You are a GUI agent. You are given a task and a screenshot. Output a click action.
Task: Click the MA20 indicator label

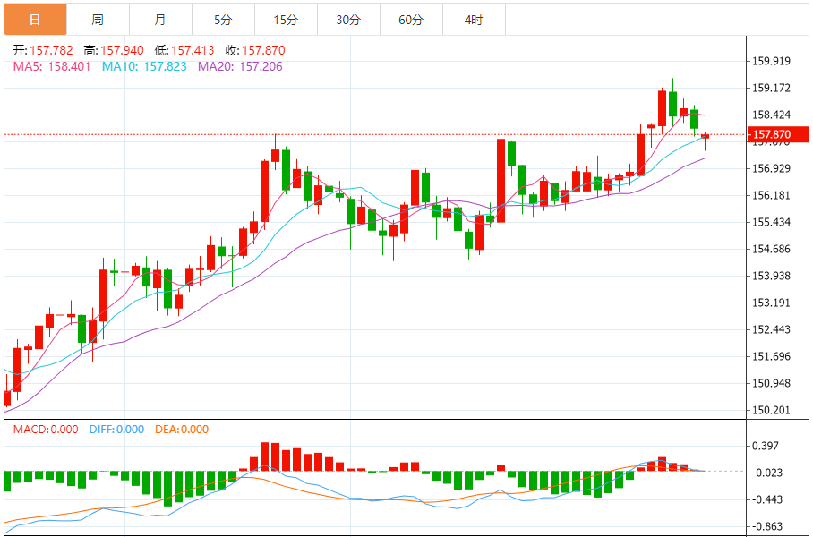coord(239,66)
